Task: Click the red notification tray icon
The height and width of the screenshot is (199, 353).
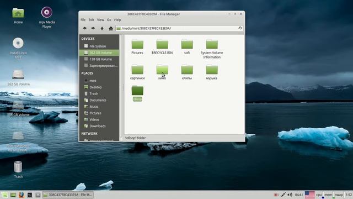Action: 276,195
